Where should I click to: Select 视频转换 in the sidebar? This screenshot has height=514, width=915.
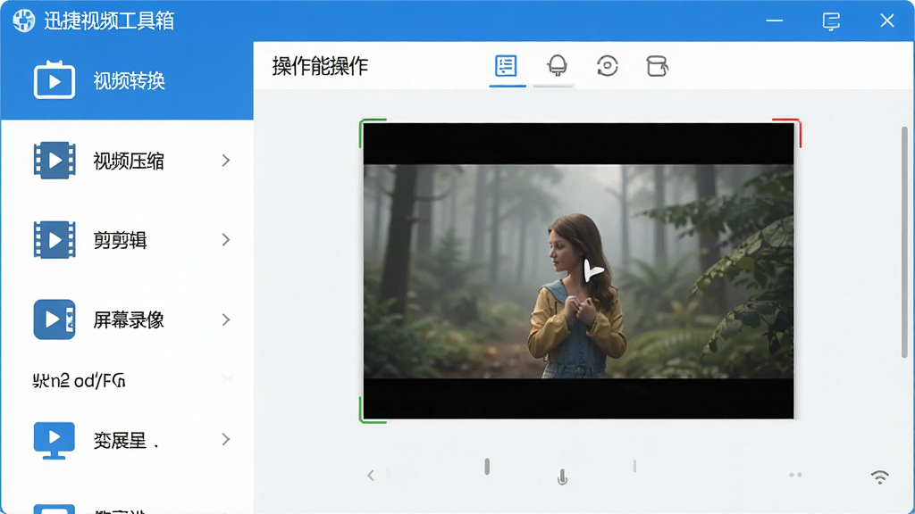127,80
